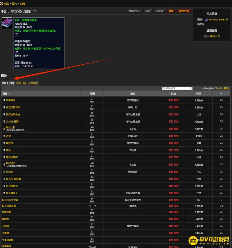
Task: Click the magnifier icon in the results search box
Action: (191, 88)
